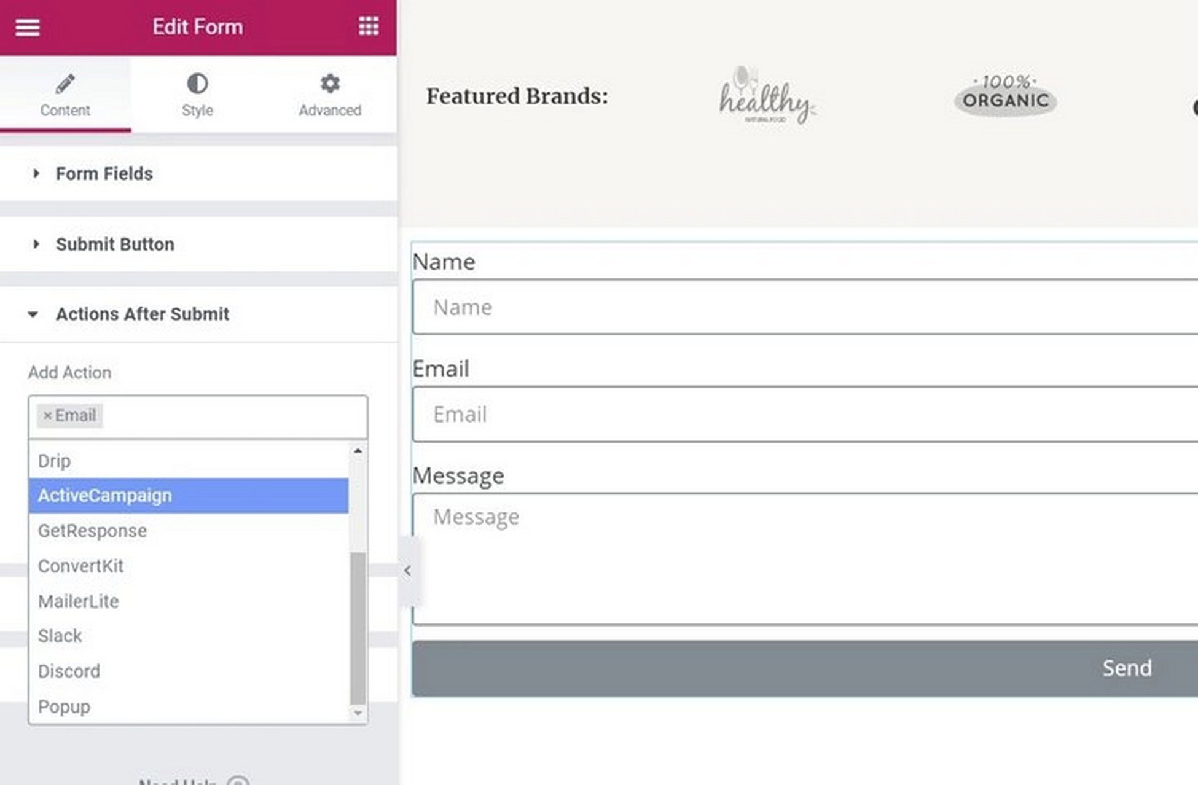
Task: Click the collapse panel arrow button
Action: tap(407, 571)
